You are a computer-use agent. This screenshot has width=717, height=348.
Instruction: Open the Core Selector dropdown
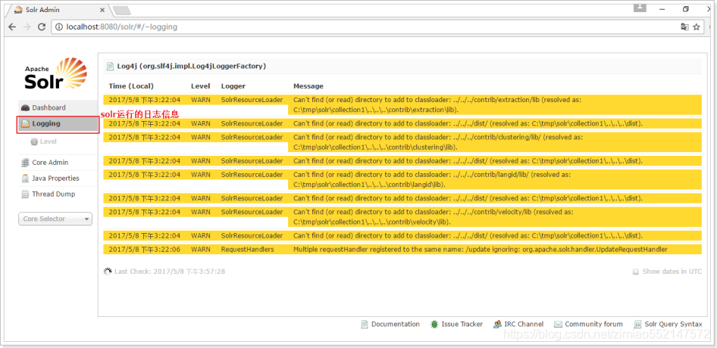click(x=55, y=219)
